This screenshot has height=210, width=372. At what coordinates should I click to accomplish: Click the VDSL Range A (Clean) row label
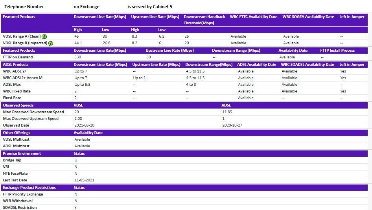[22, 36]
